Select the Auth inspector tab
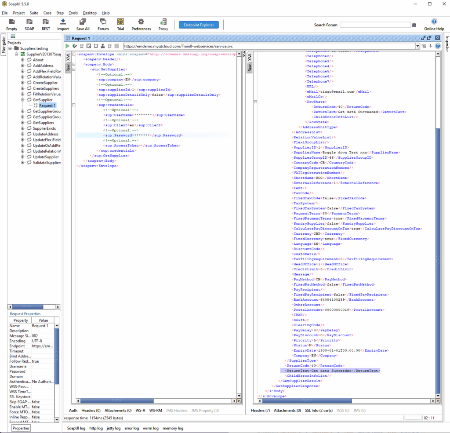 click(x=73, y=410)
